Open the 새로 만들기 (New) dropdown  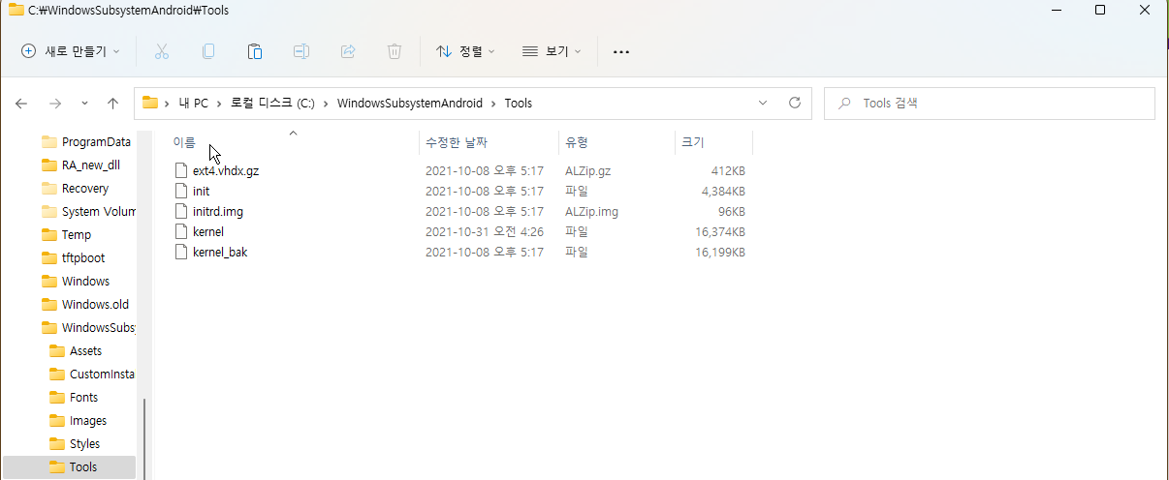pos(71,51)
